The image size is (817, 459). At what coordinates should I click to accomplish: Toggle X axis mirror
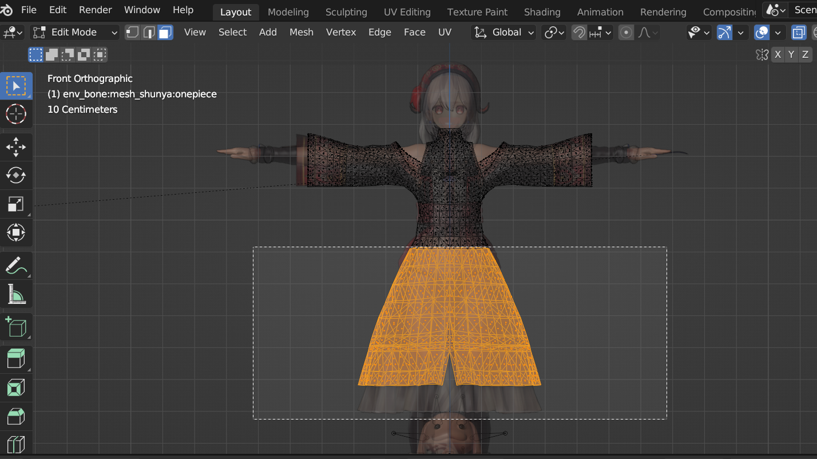click(x=778, y=55)
